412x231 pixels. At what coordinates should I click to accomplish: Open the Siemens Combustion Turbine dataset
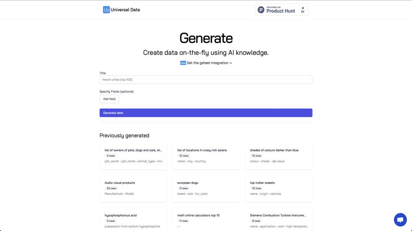coord(279,220)
